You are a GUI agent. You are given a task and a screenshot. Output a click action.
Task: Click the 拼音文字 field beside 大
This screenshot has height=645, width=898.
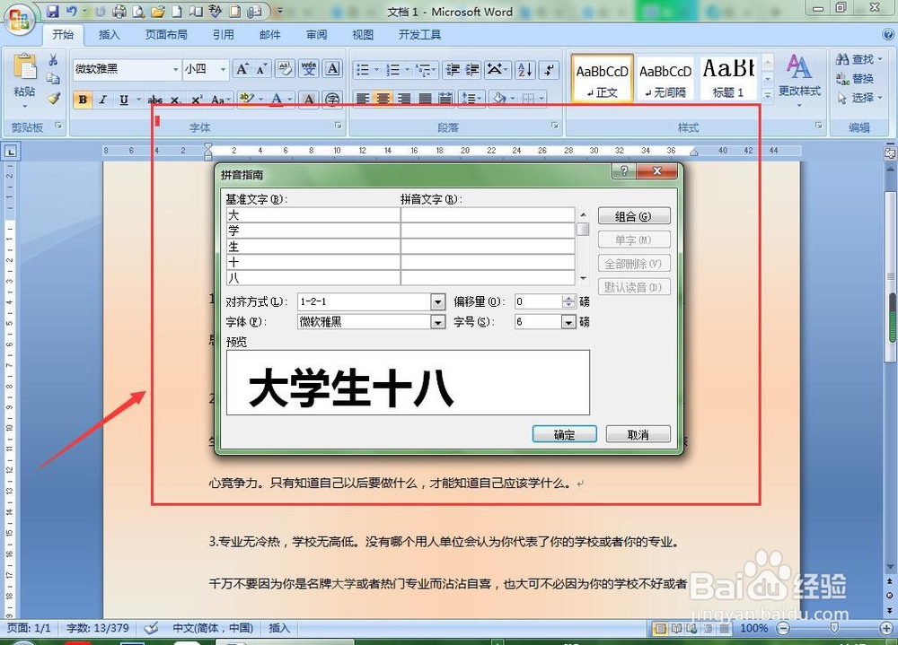(488, 215)
